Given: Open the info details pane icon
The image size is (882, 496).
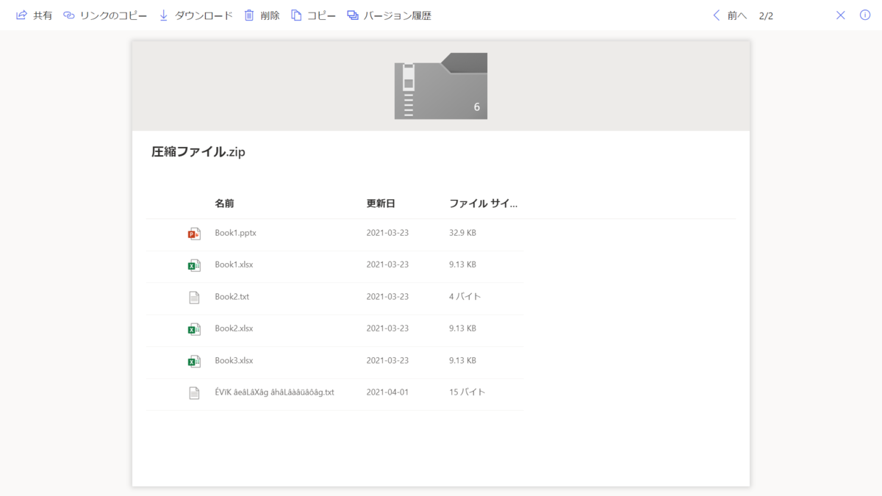Looking at the screenshot, I should (x=865, y=15).
